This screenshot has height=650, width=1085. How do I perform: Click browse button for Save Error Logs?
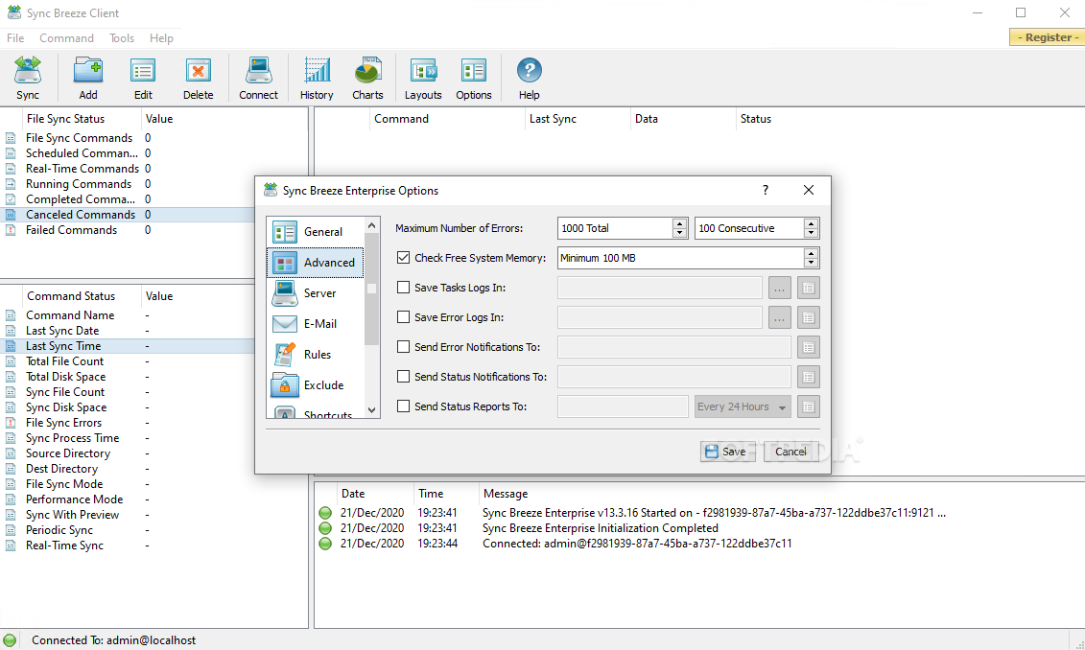click(x=779, y=317)
